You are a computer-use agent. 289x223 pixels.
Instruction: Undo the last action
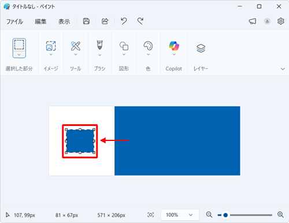124,21
